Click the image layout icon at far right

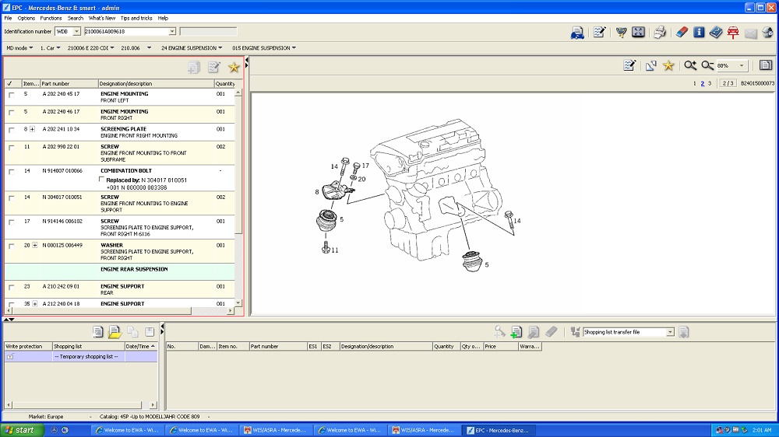[766, 65]
